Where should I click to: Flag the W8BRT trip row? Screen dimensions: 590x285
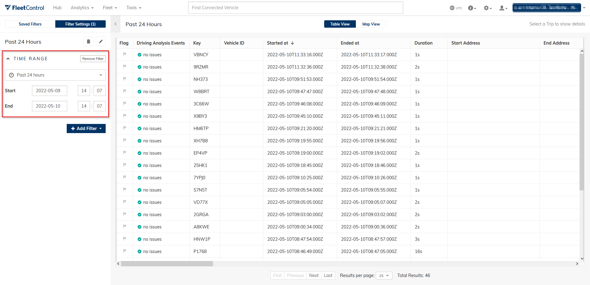click(x=124, y=91)
